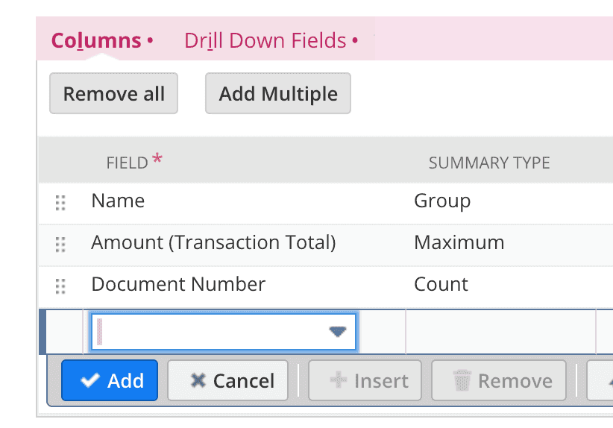Screen dimensions: 613x428
Task: Open the field dropdown arrow in new row
Action: click(338, 332)
